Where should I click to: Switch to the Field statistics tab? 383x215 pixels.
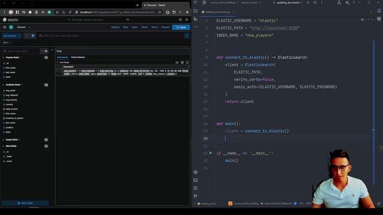coord(78,57)
